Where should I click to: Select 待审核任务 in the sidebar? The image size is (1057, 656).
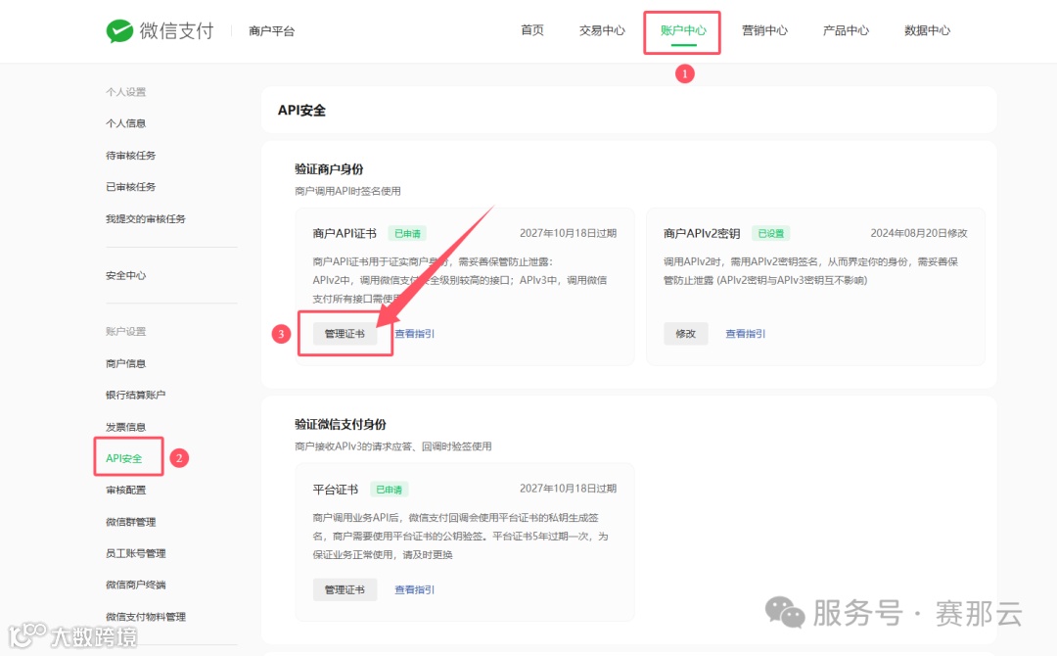130,155
